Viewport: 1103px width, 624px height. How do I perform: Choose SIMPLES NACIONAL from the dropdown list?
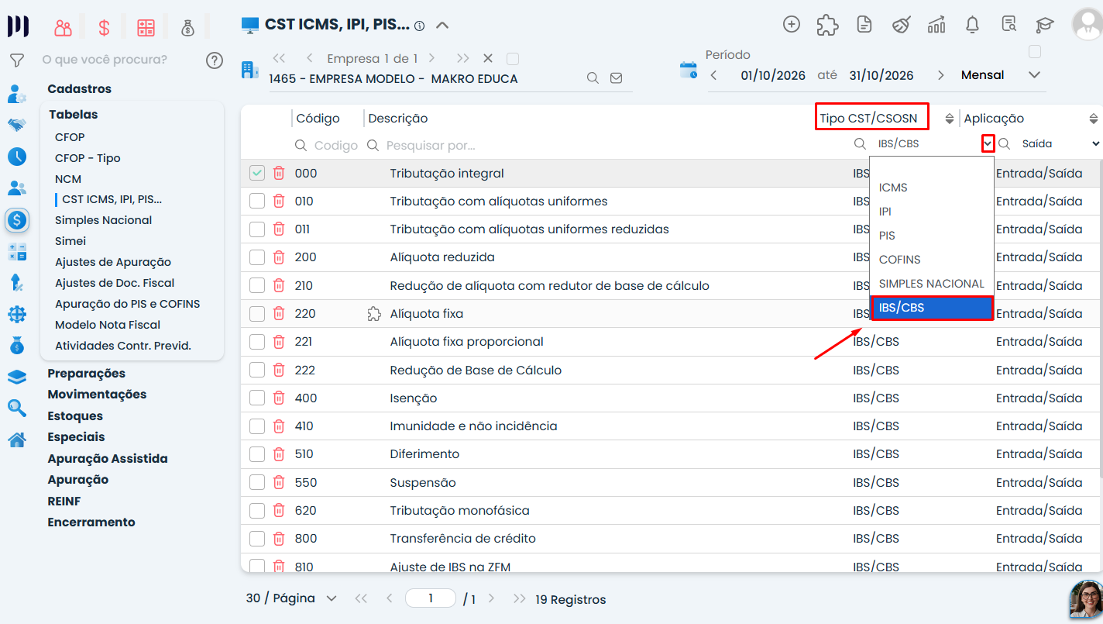tap(932, 284)
